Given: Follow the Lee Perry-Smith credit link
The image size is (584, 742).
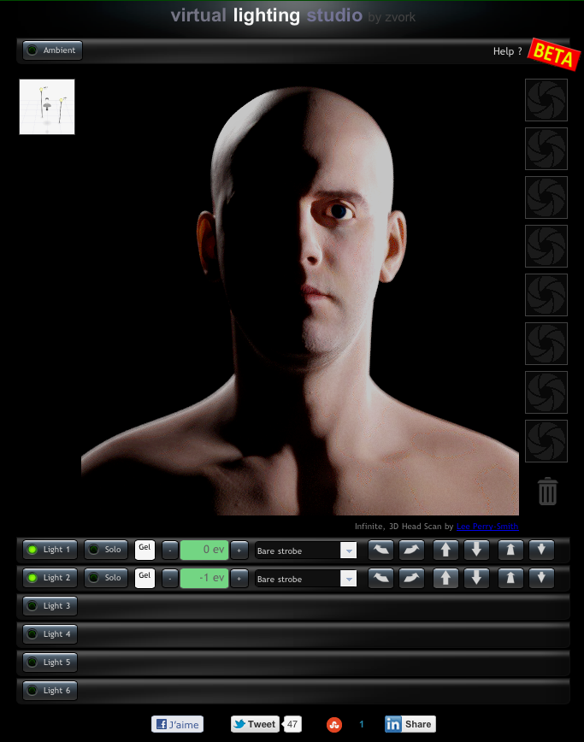Looking at the screenshot, I should [x=487, y=527].
